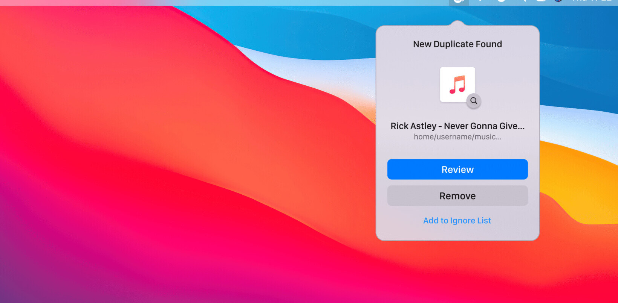Select the music file thumbnail
618x303 pixels.
[x=457, y=85]
